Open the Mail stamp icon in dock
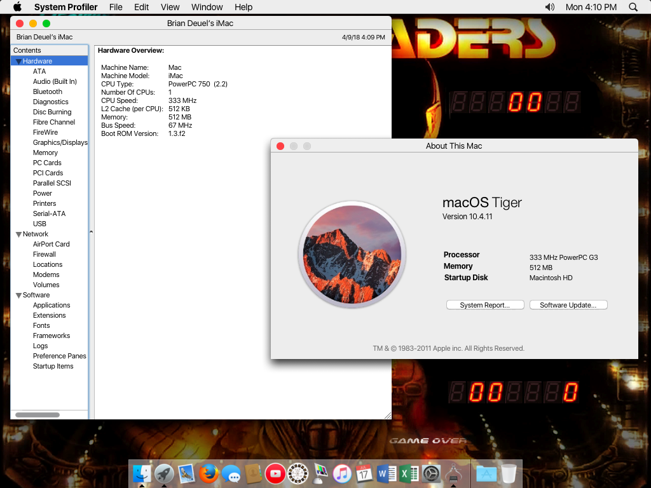 click(x=186, y=473)
